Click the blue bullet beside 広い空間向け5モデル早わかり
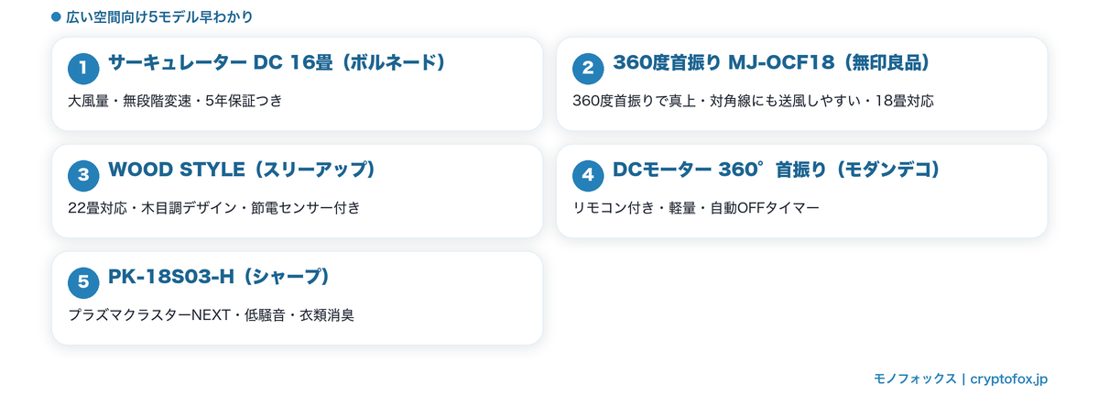The height and width of the screenshot is (406, 1099). coord(56,17)
